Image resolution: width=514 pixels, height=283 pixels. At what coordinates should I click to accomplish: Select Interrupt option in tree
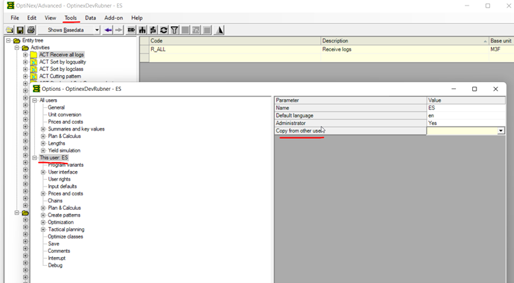tap(57, 258)
